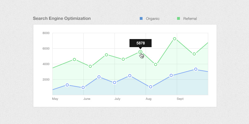The width and height of the screenshot is (249, 124).
Task: Select the blue point on the June gridline
Action: pos(83,87)
